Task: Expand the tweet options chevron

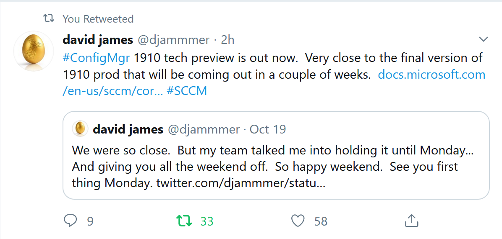Action: [x=483, y=39]
